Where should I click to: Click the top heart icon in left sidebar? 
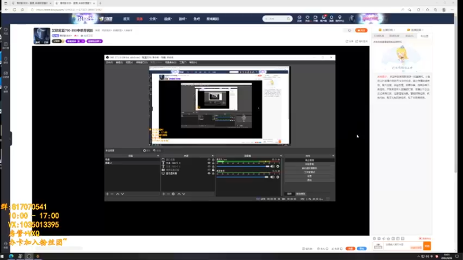pos(6,30)
